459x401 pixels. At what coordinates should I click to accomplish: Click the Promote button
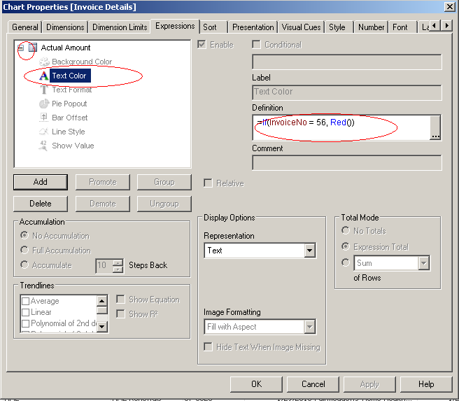pyautogui.click(x=103, y=182)
